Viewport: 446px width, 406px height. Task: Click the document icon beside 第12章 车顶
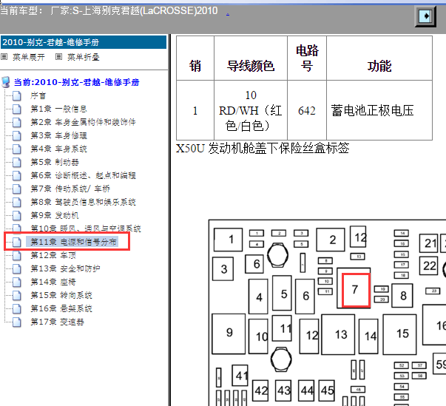[x=17, y=256]
